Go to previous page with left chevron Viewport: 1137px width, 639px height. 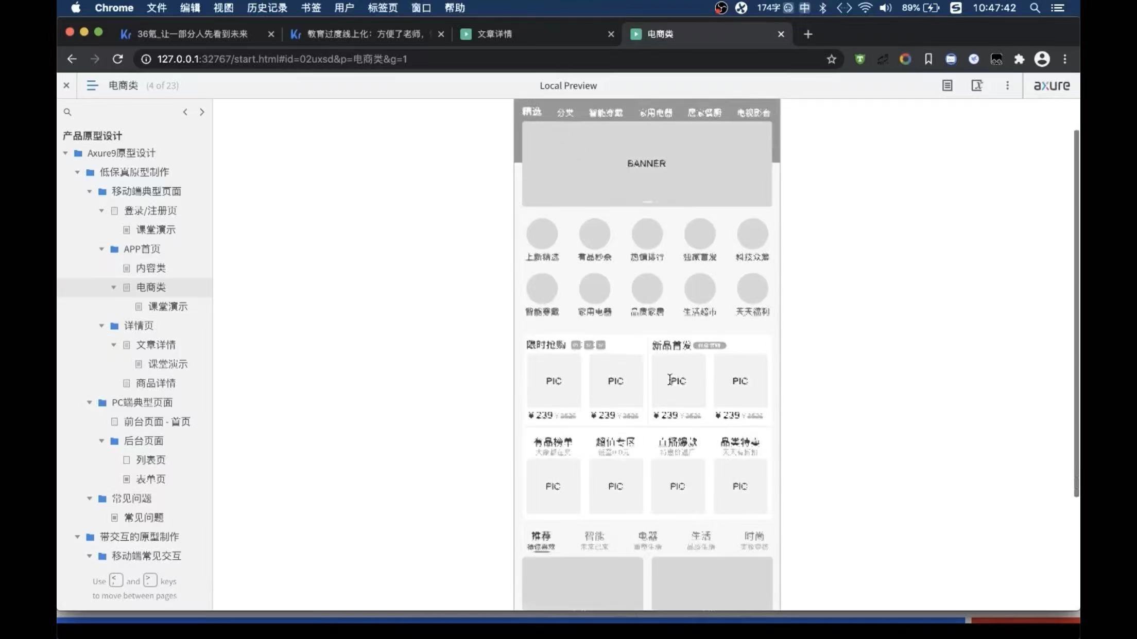185,112
